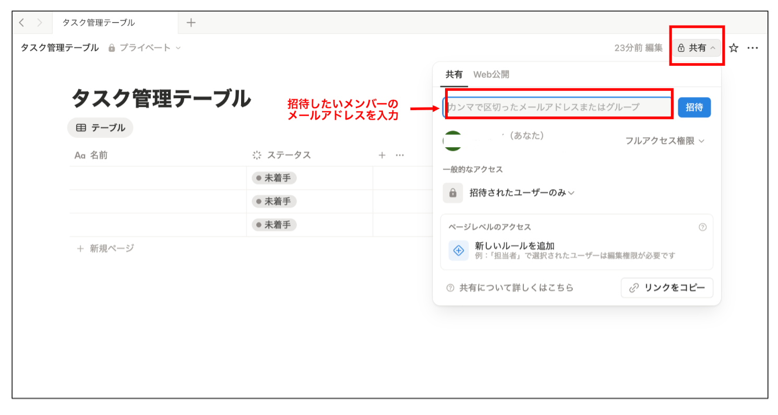Click the lock icon under 一般的なアクセス
This screenshot has height=415, width=778.
pyautogui.click(x=453, y=193)
